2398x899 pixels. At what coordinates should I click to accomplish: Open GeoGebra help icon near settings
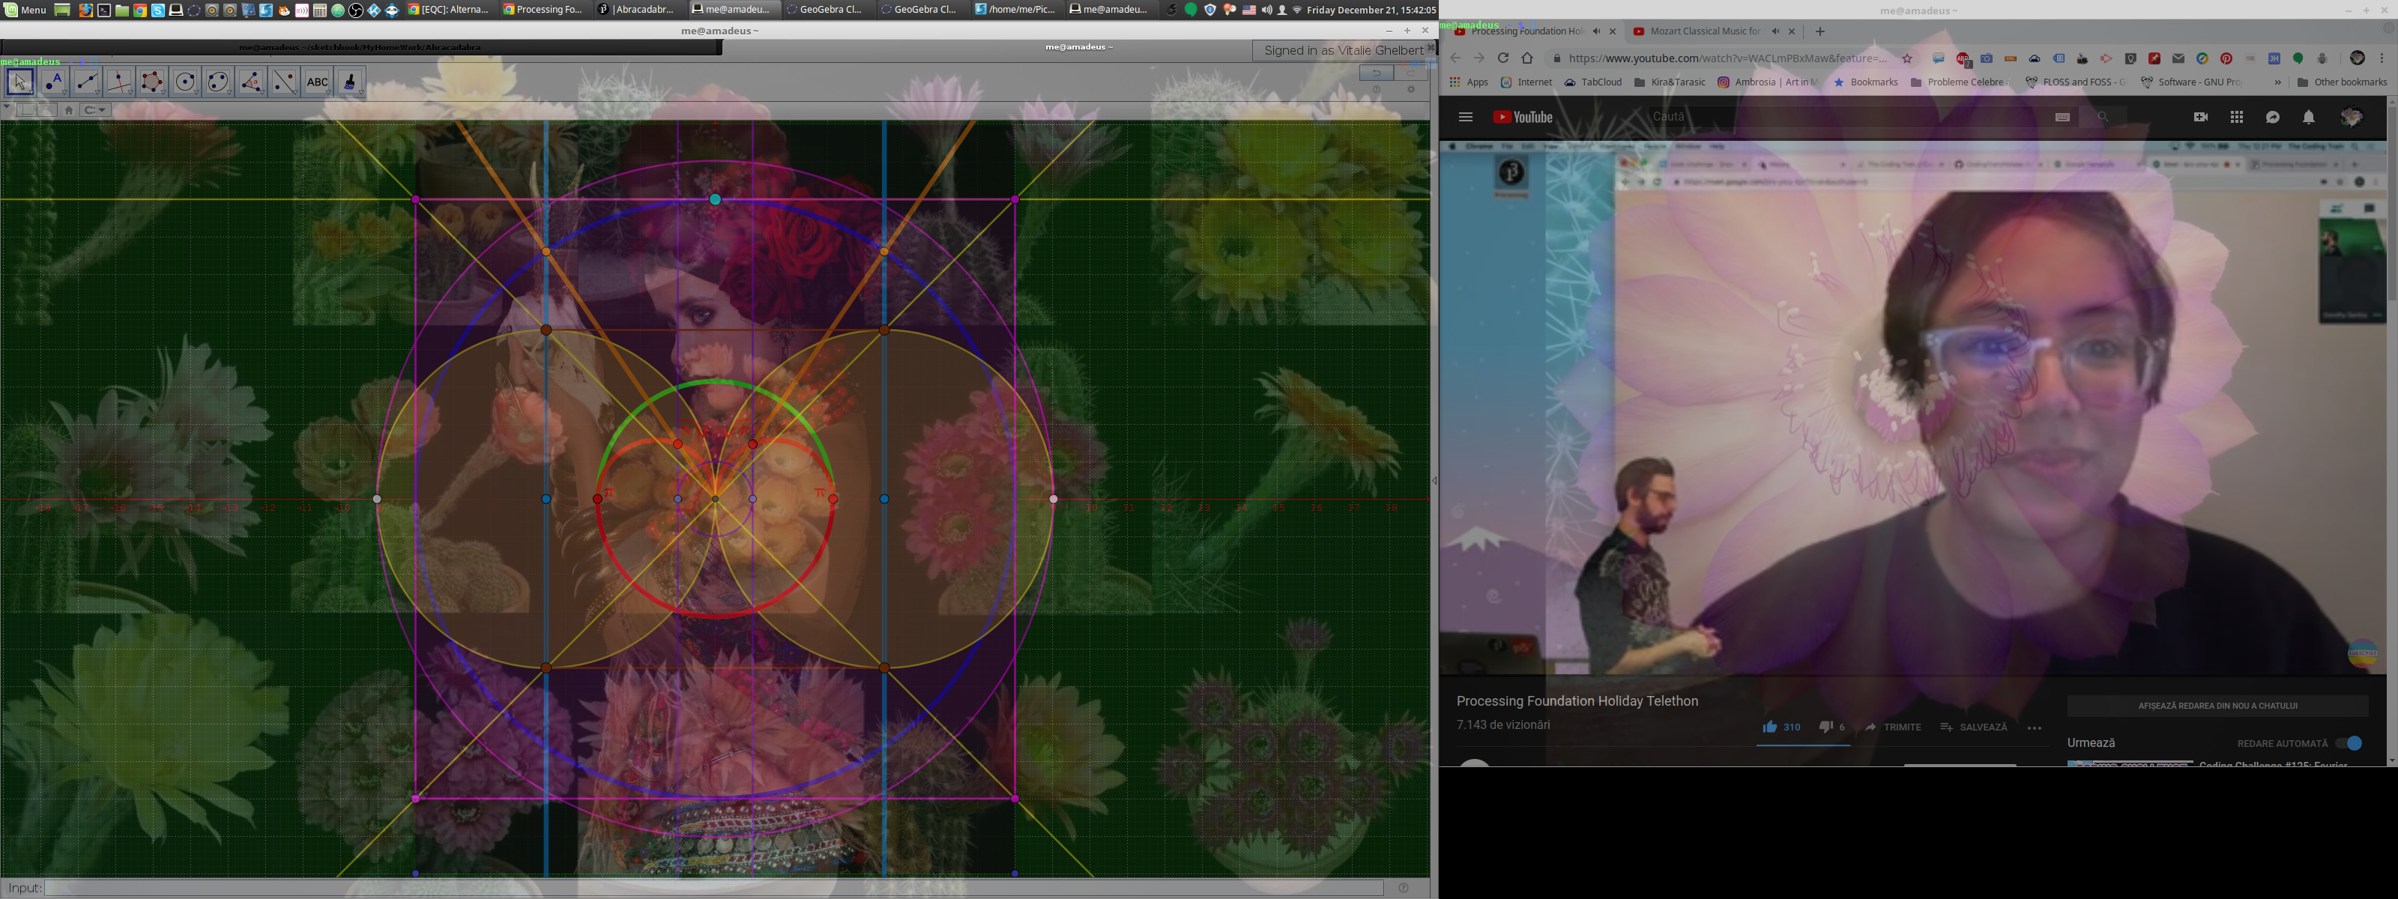(1377, 89)
